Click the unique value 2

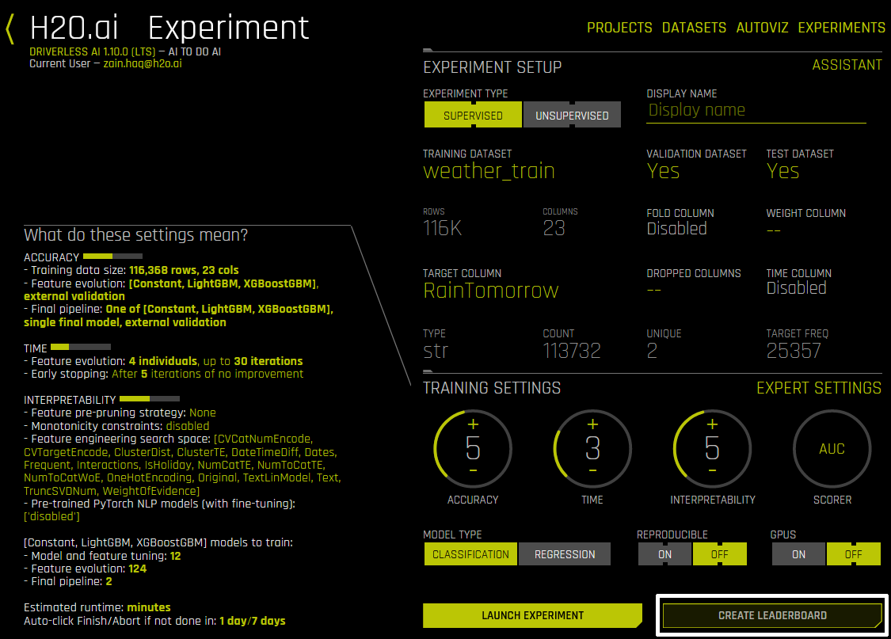pyautogui.click(x=652, y=351)
